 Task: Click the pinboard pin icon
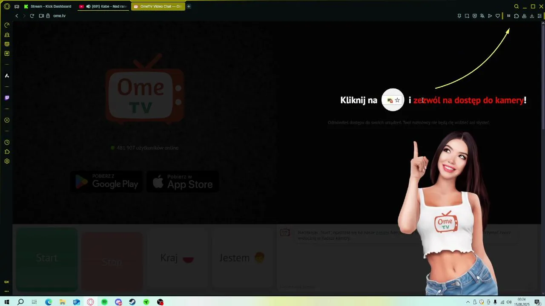pos(459,16)
